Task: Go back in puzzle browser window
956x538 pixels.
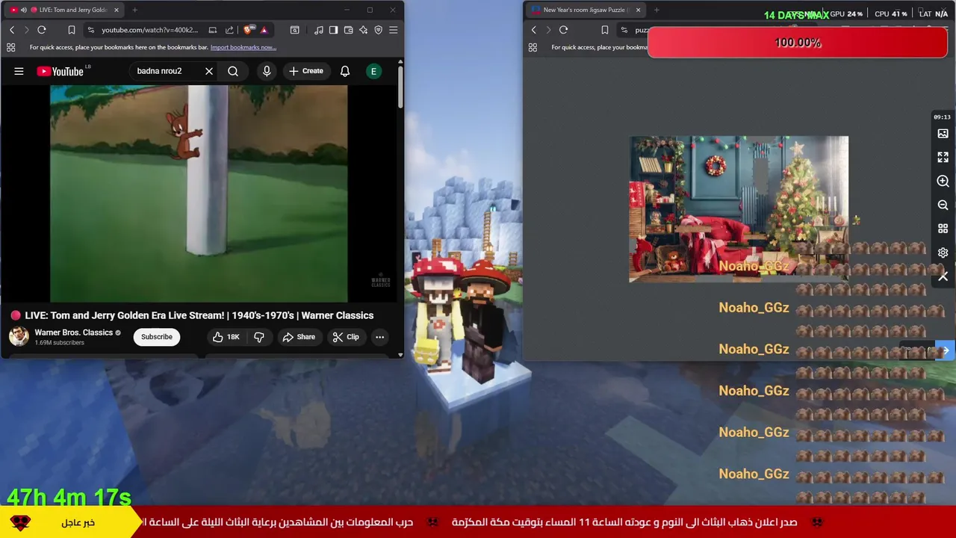Action: (533, 30)
